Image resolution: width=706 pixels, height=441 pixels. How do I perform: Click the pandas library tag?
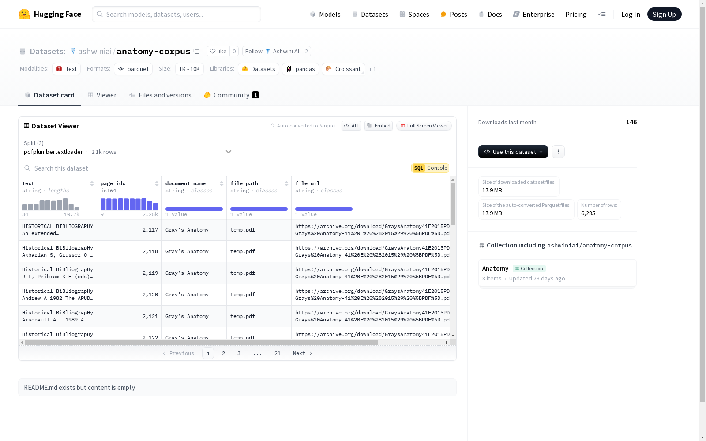300,69
